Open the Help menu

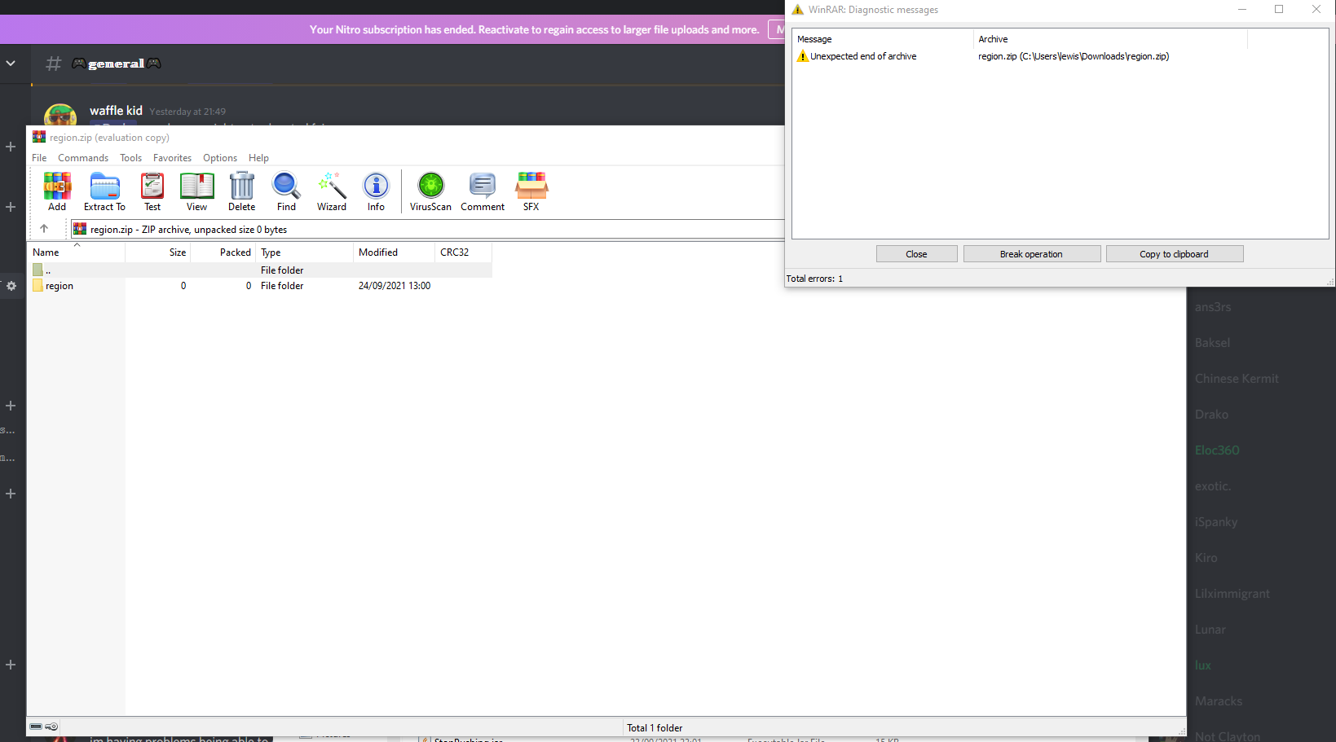point(258,158)
